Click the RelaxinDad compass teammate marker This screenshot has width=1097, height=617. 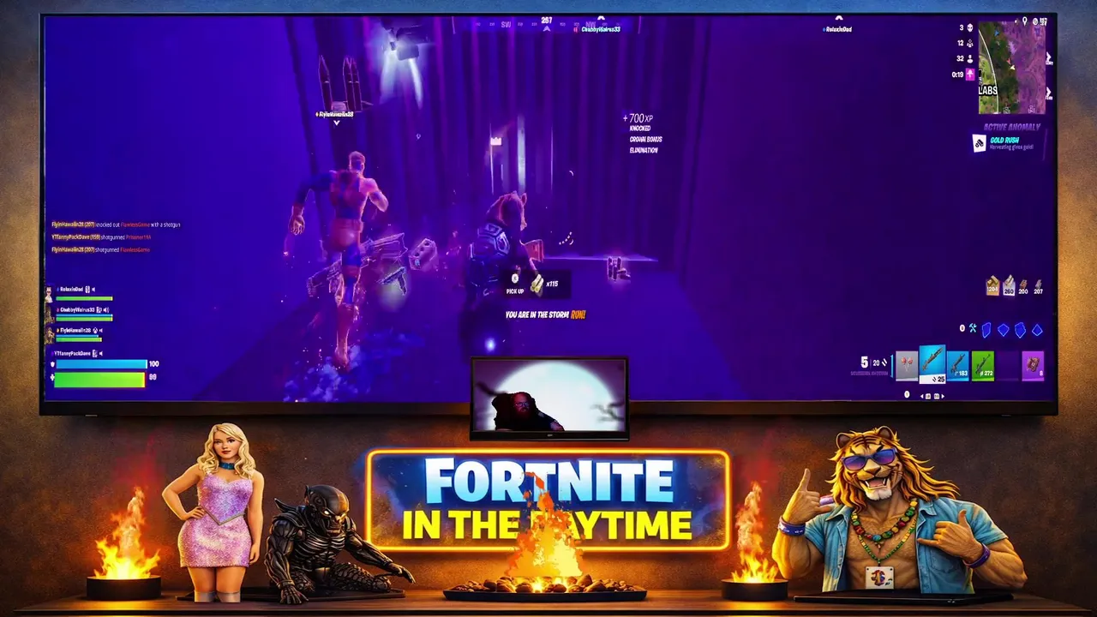click(838, 29)
